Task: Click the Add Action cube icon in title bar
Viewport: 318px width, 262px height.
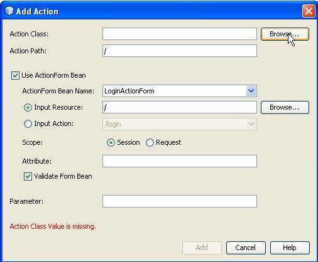Action: click(9, 11)
